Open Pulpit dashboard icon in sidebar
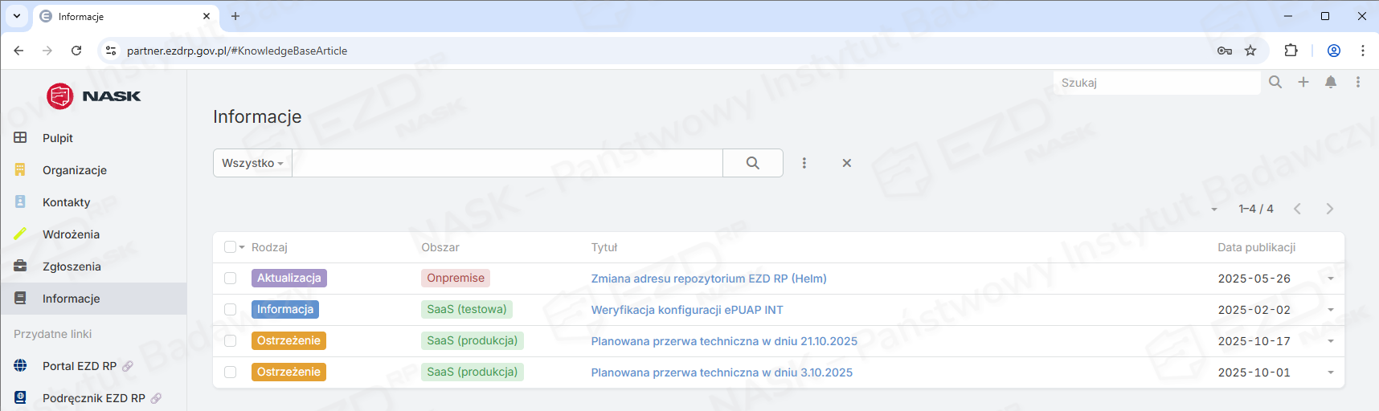 point(20,137)
